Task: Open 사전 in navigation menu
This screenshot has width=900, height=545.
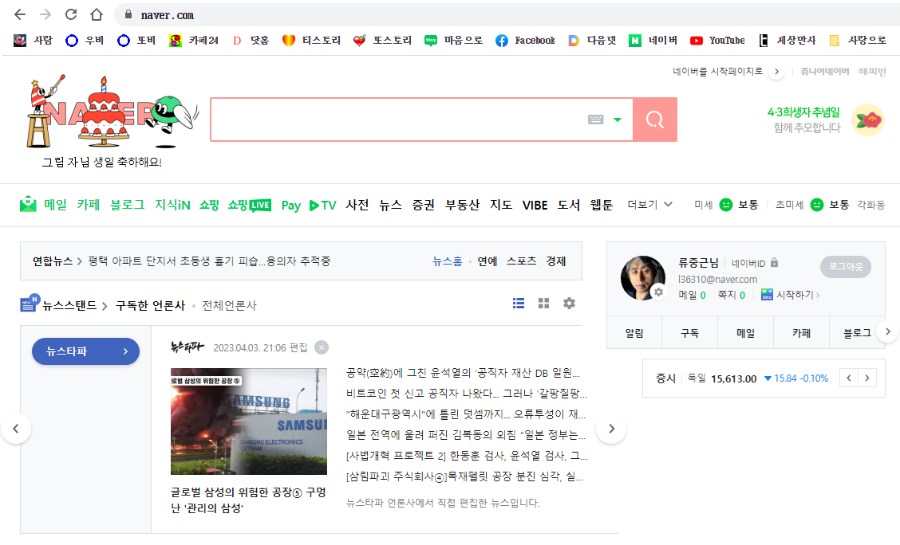Action: click(x=357, y=205)
